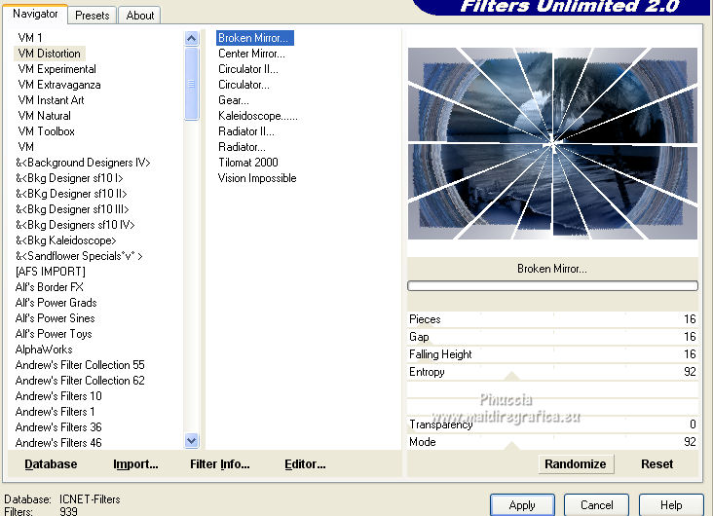713x516 pixels.
Task: Select Andrew's Filters 10 category
Action: click(58, 396)
